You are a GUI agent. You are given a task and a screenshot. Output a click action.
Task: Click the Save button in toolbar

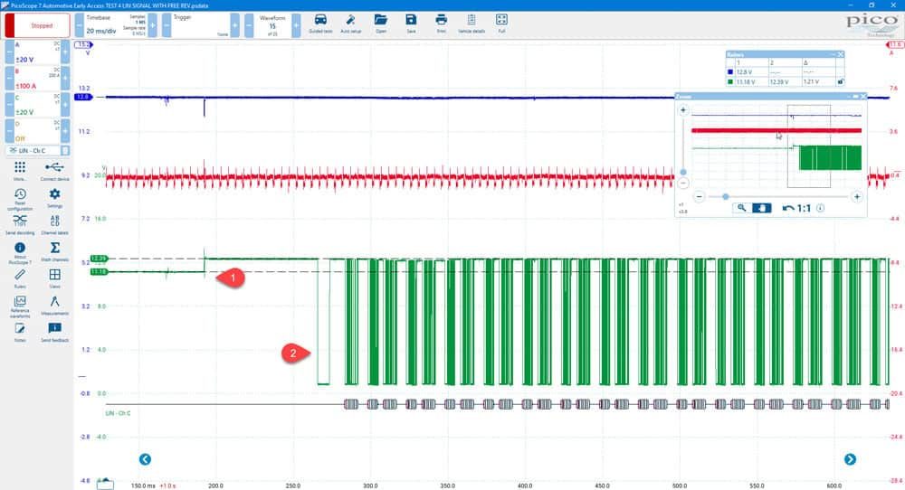tap(411, 24)
